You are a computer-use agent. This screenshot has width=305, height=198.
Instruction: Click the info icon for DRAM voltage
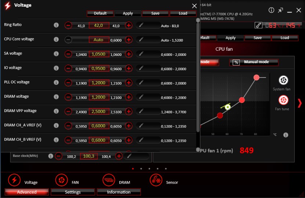pyautogui.click(x=56, y=97)
